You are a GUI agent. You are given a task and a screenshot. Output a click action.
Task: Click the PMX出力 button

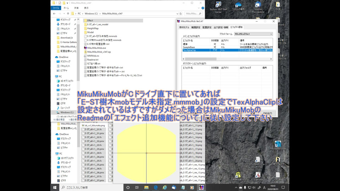pos(268,113)
